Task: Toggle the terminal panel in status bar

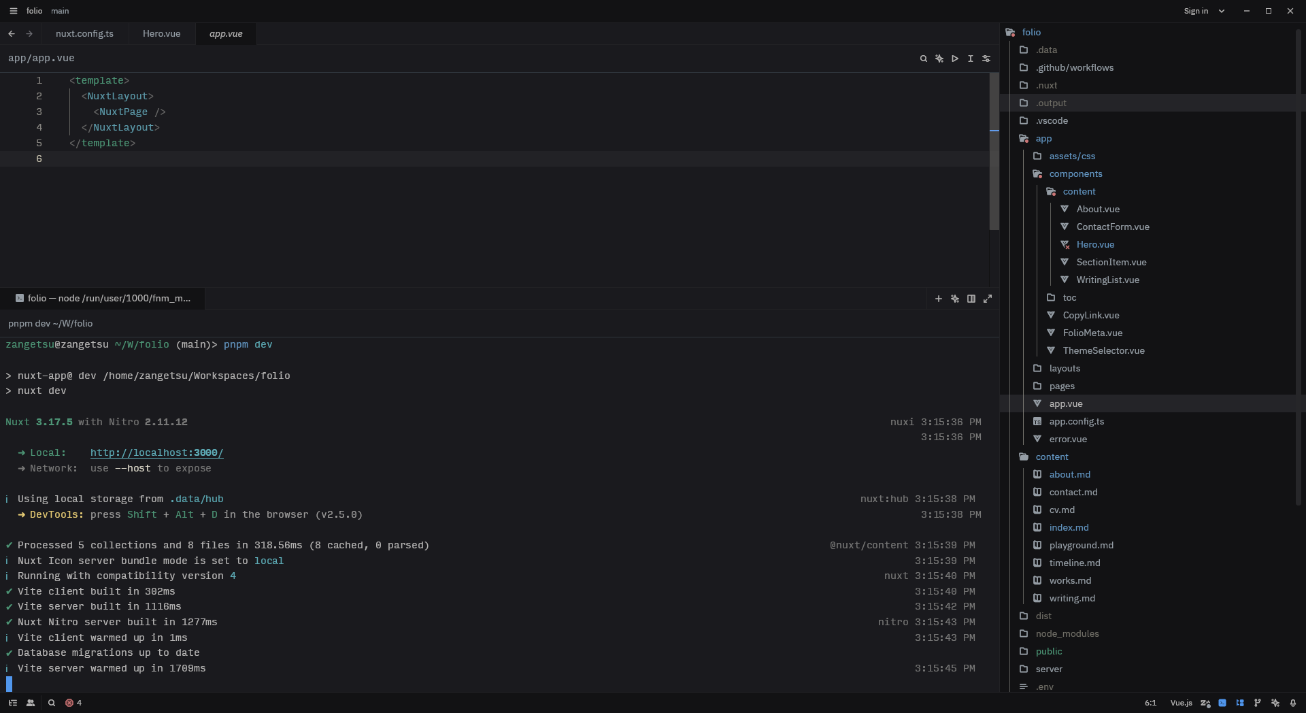Action: click(x=1222, y=703)
